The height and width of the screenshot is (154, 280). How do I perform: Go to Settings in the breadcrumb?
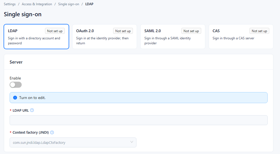pos(10,4)
